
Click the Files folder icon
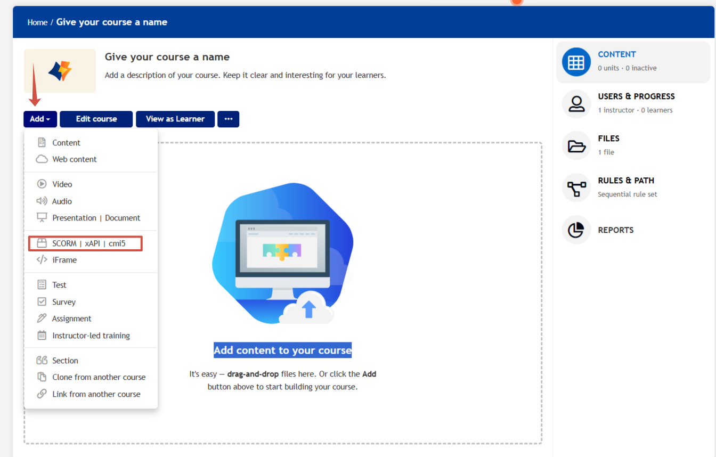click(x=576, y=146)
